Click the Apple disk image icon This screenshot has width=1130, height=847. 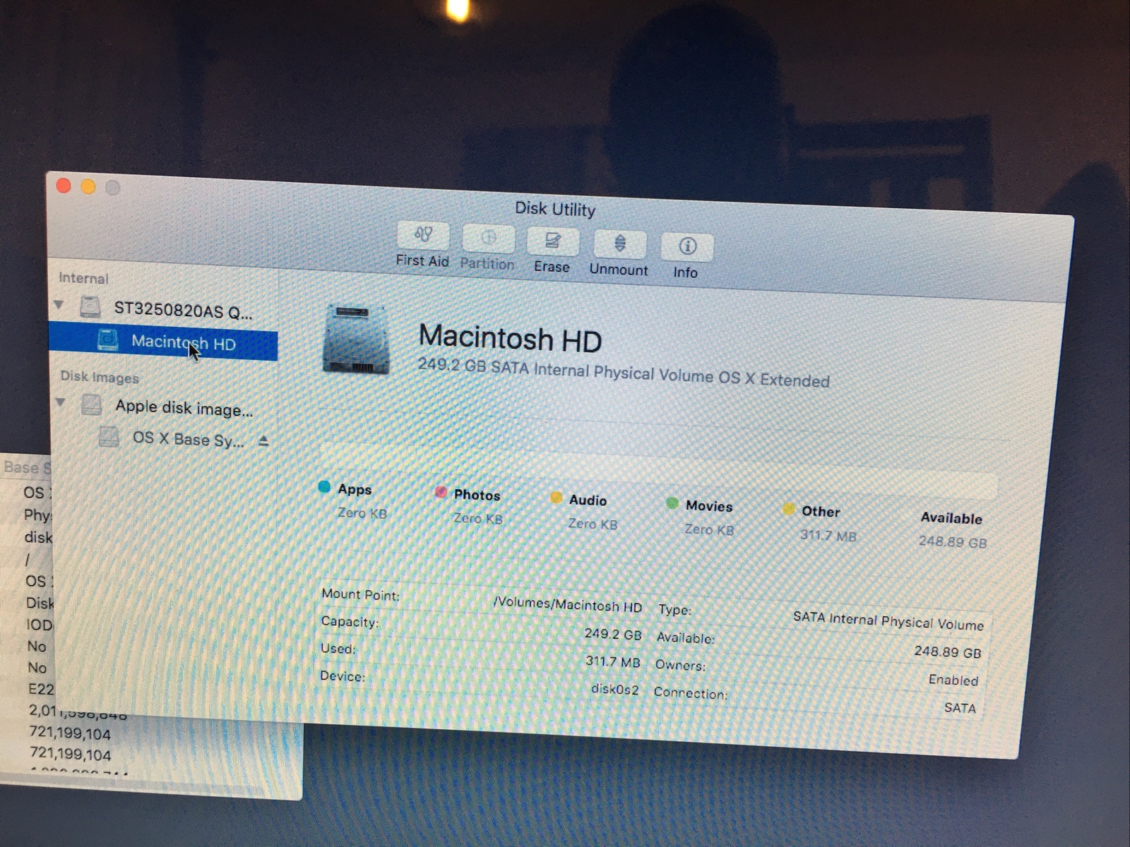tap(92, 404)
